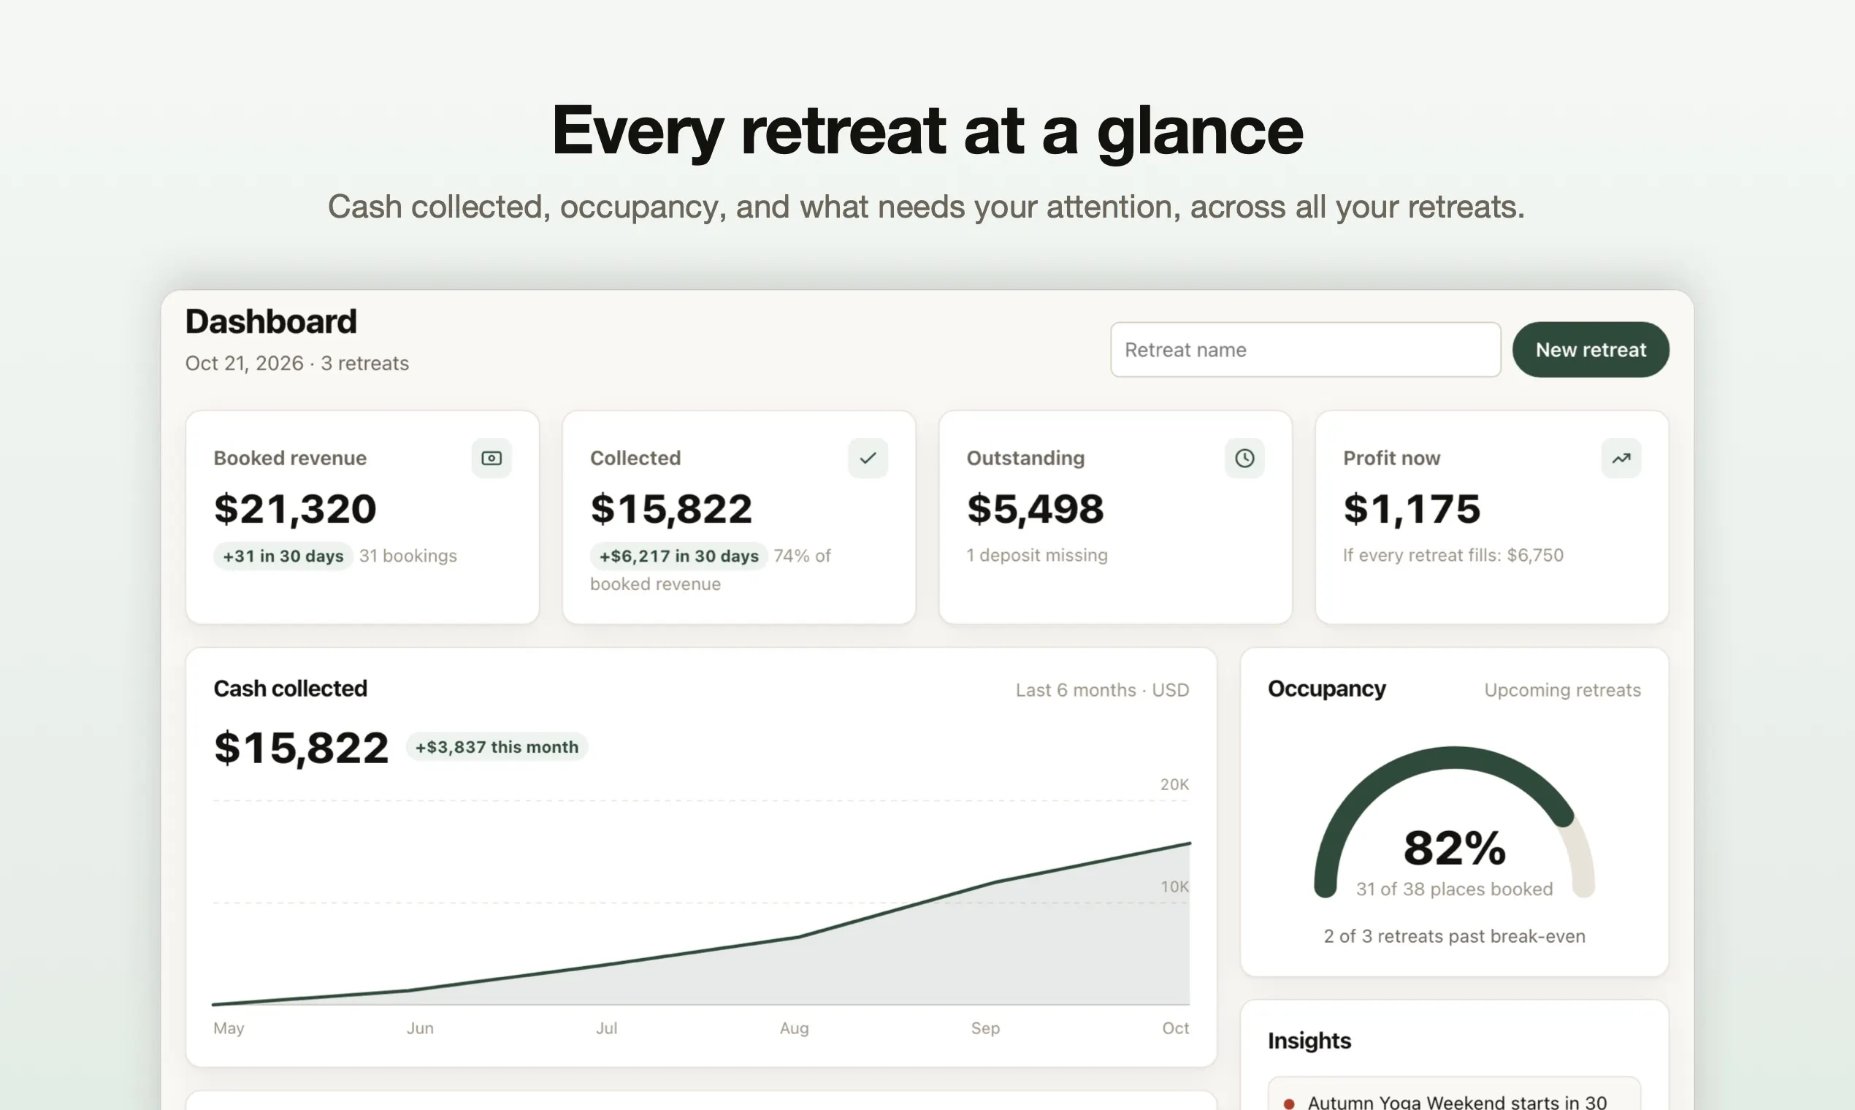Click the Last 6 months · USD label
Viewport: 1855px width, 1110px height.
click(x=1102, y=689)
